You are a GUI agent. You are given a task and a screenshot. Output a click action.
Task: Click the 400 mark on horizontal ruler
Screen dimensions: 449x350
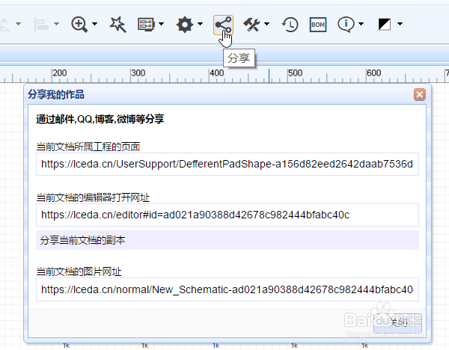(x=217, y=73)
